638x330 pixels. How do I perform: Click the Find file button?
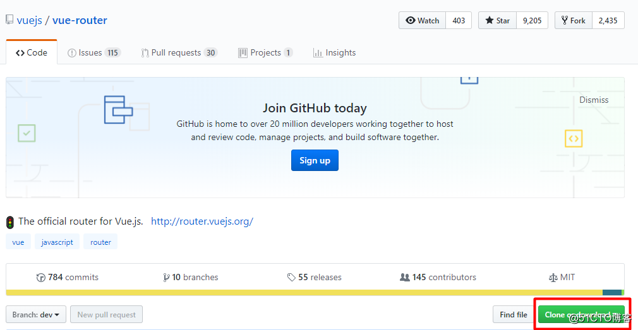point(514,315)
